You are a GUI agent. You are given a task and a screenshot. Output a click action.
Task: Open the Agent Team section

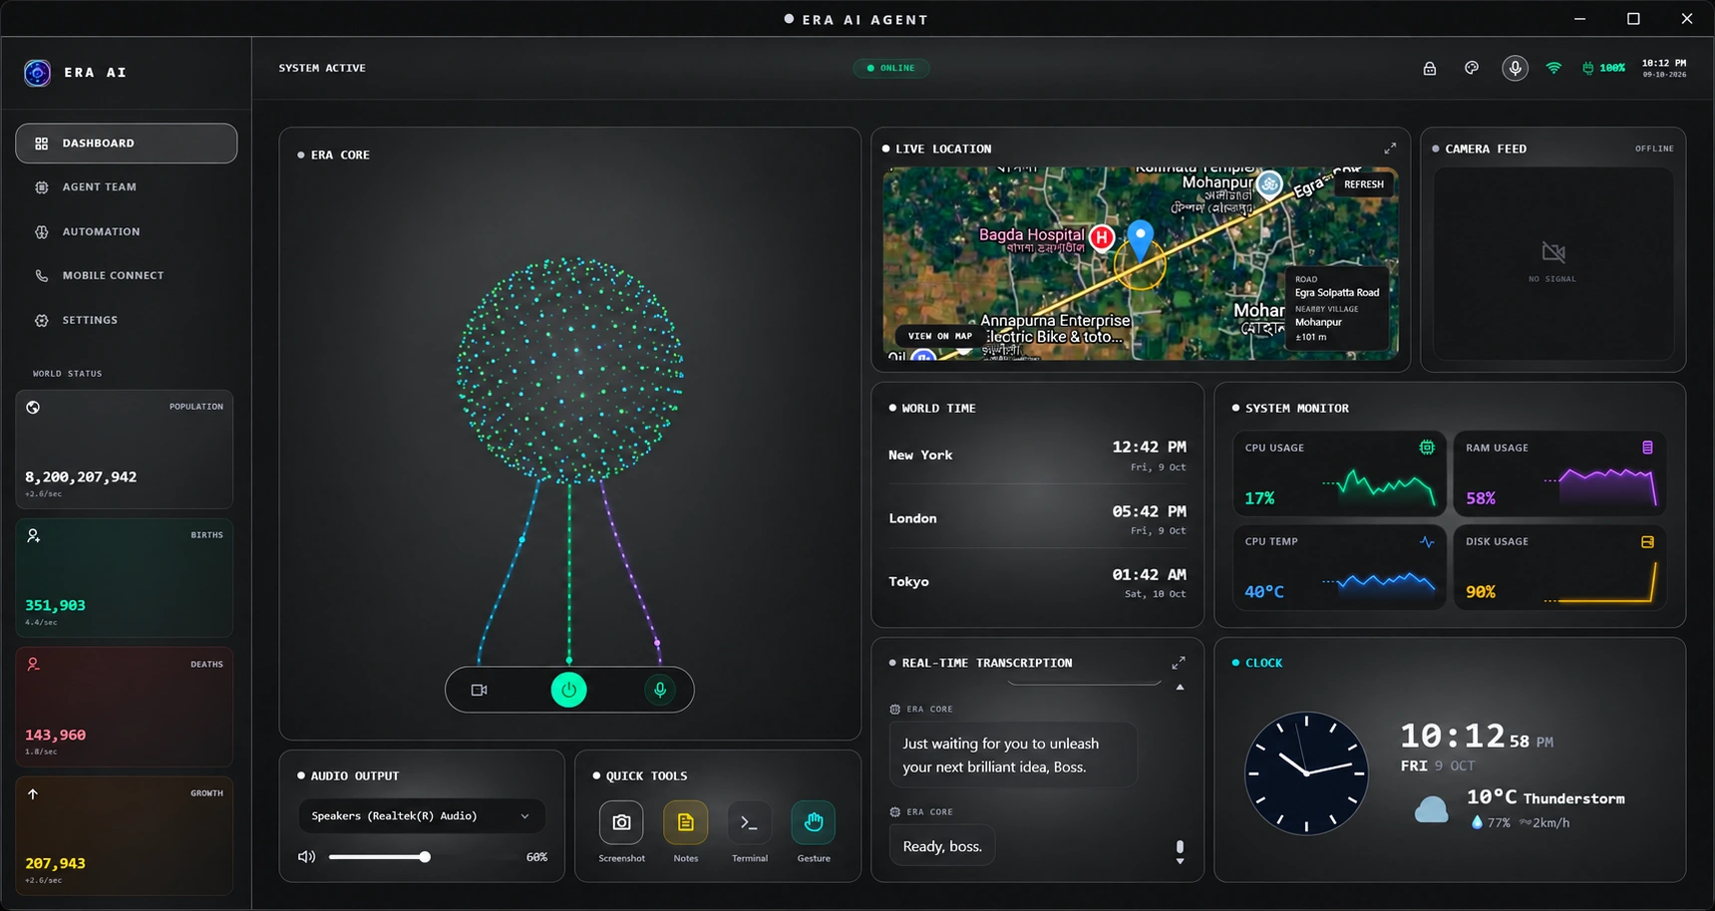click(127, 187)
